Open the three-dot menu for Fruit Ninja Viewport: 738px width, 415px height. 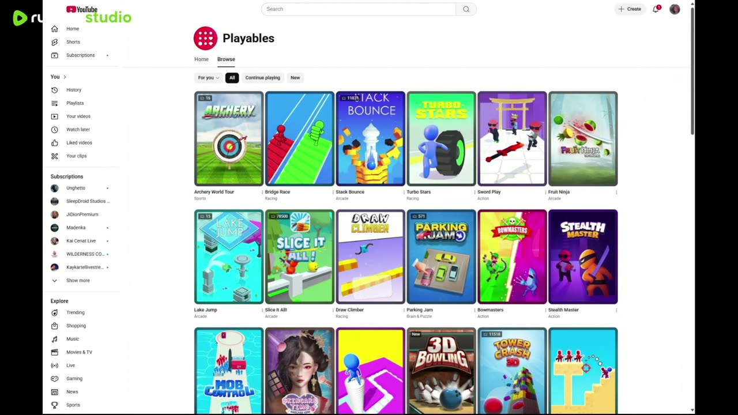pyautogui.click(x=616, y=193)
